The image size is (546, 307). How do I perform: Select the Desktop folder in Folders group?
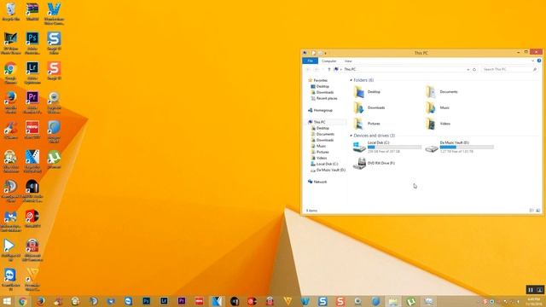(x=367, y=92)
